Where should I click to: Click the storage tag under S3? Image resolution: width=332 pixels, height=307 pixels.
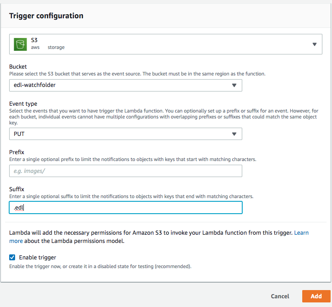coord(56,48)
